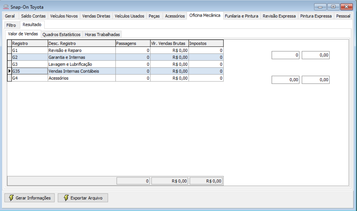Switch to the Acessórios tab
This screenshot has width=357, height=211.
coord(175,16)
